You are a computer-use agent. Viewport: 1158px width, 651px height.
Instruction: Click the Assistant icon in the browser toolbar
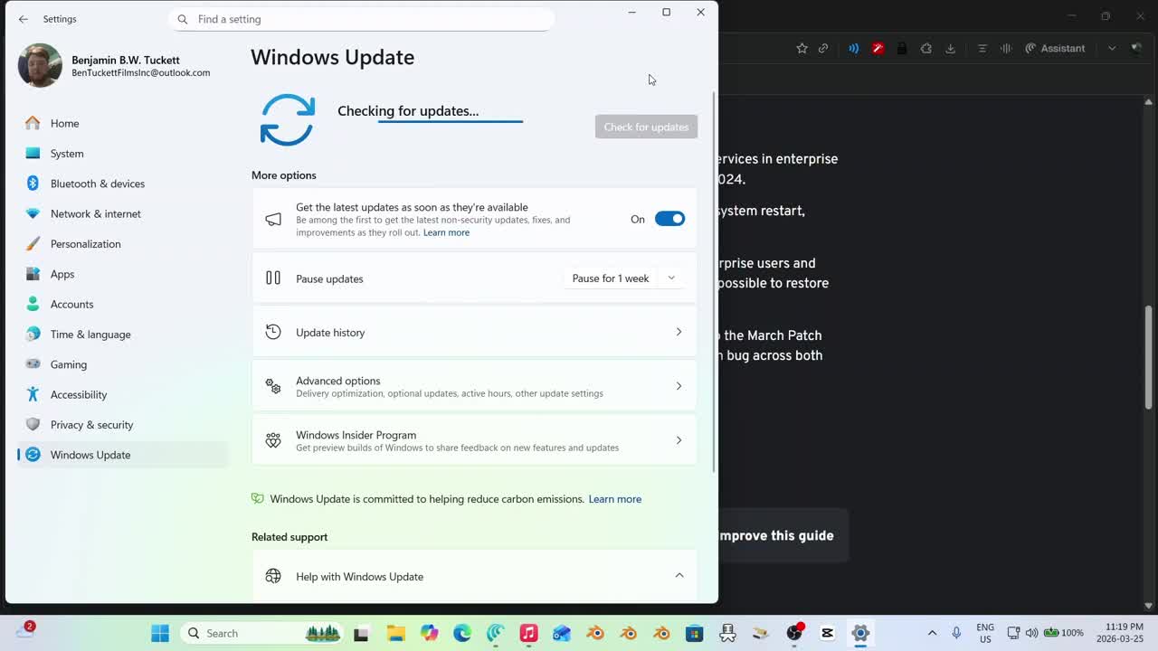coord(1055,48)
